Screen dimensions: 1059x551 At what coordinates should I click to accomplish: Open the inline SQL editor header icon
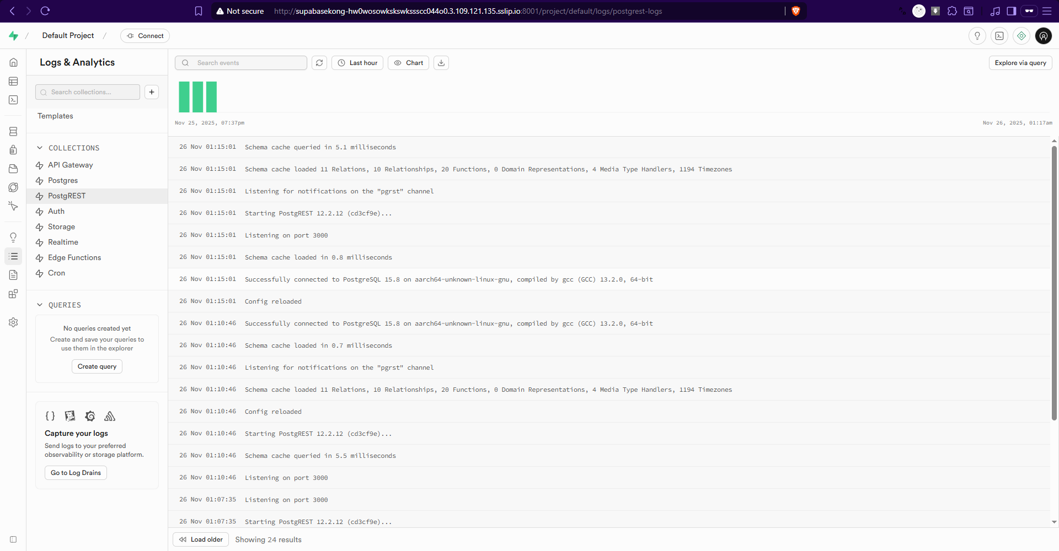[999, 36]
